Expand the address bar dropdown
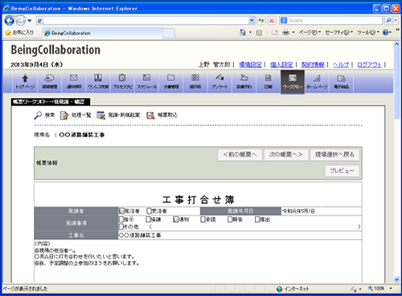 pos(252,20)
